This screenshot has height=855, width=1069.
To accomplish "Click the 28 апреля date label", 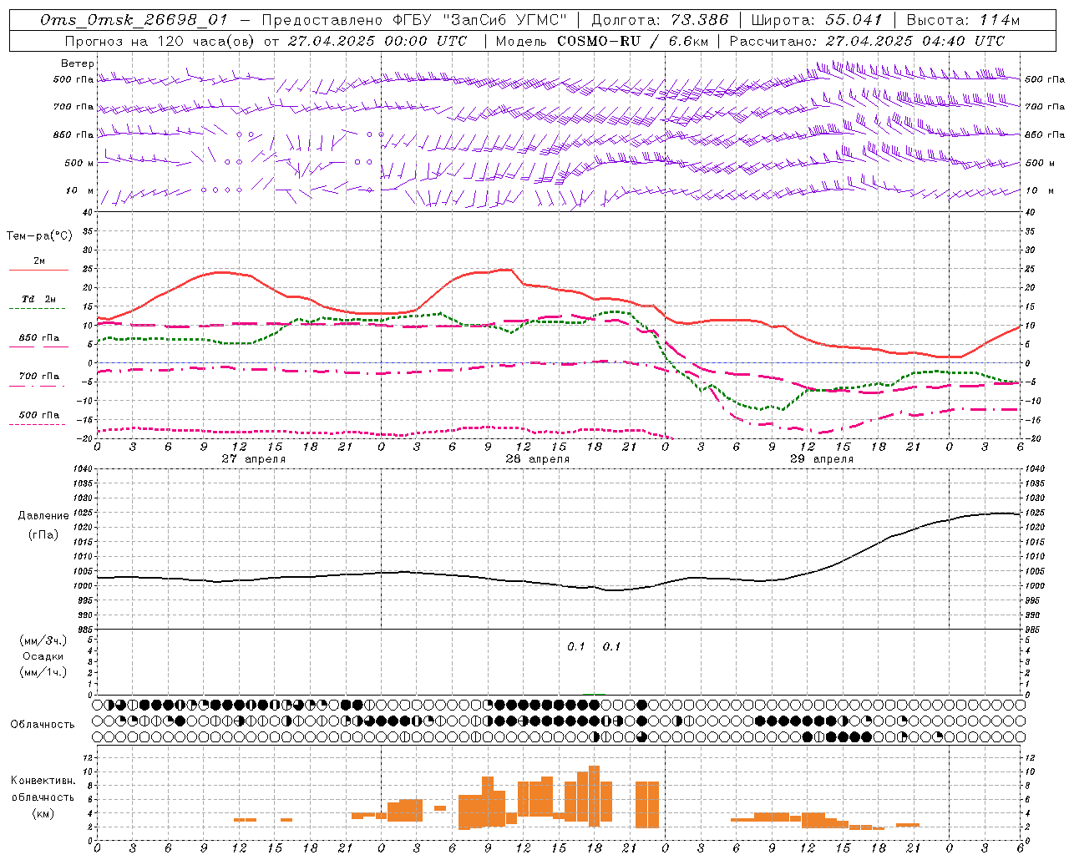I will [x=537, y=459].
